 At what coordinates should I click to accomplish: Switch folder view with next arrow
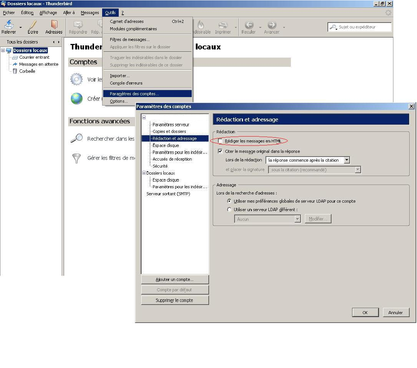[x=59, y=42]
